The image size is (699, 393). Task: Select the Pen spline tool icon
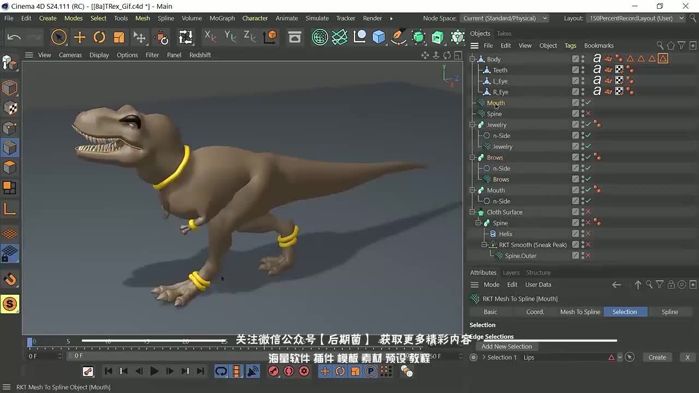coord(399,37)
